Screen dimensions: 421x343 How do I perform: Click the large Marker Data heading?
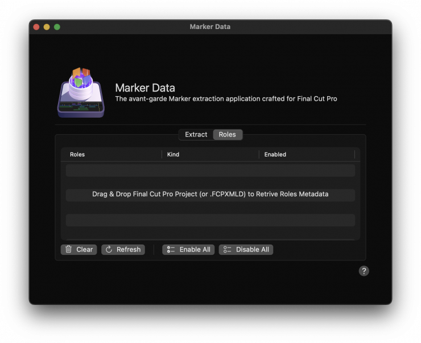coord(145,88)
